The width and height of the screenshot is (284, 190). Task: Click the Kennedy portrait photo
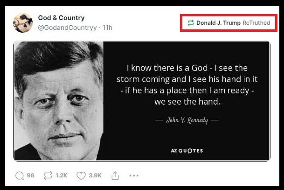(58, 101)
